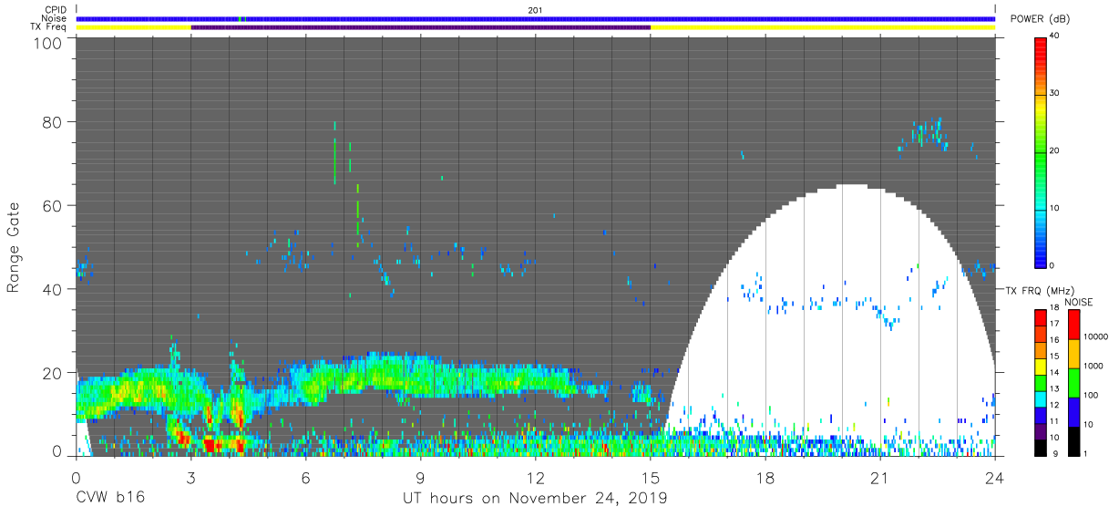
Task: Click the power color scale bar
Action: coord(1042,151)
